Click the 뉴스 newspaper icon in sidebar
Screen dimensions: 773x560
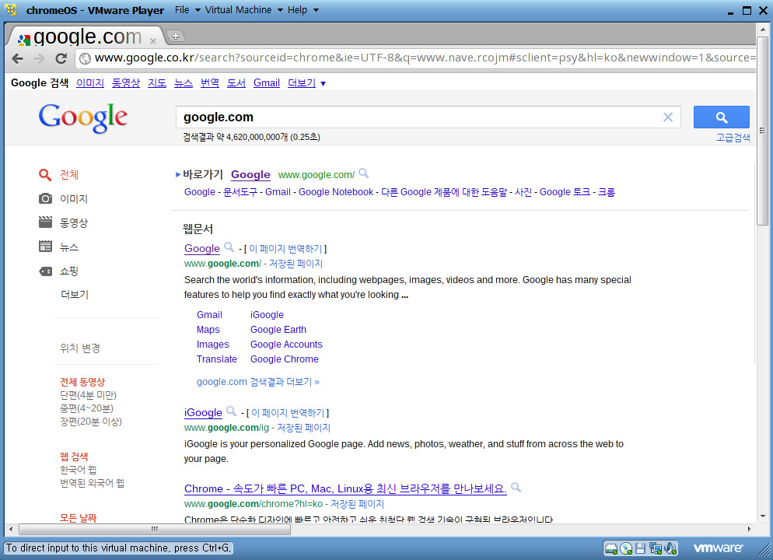click(45, 247)
